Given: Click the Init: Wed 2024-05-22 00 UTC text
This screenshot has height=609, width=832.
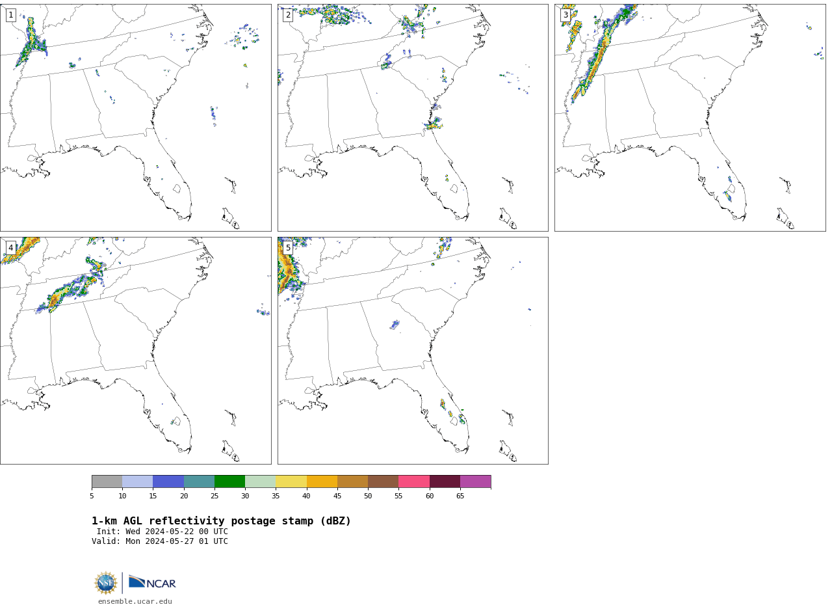Looking at the screenshot, I should [x=162, y=532].
